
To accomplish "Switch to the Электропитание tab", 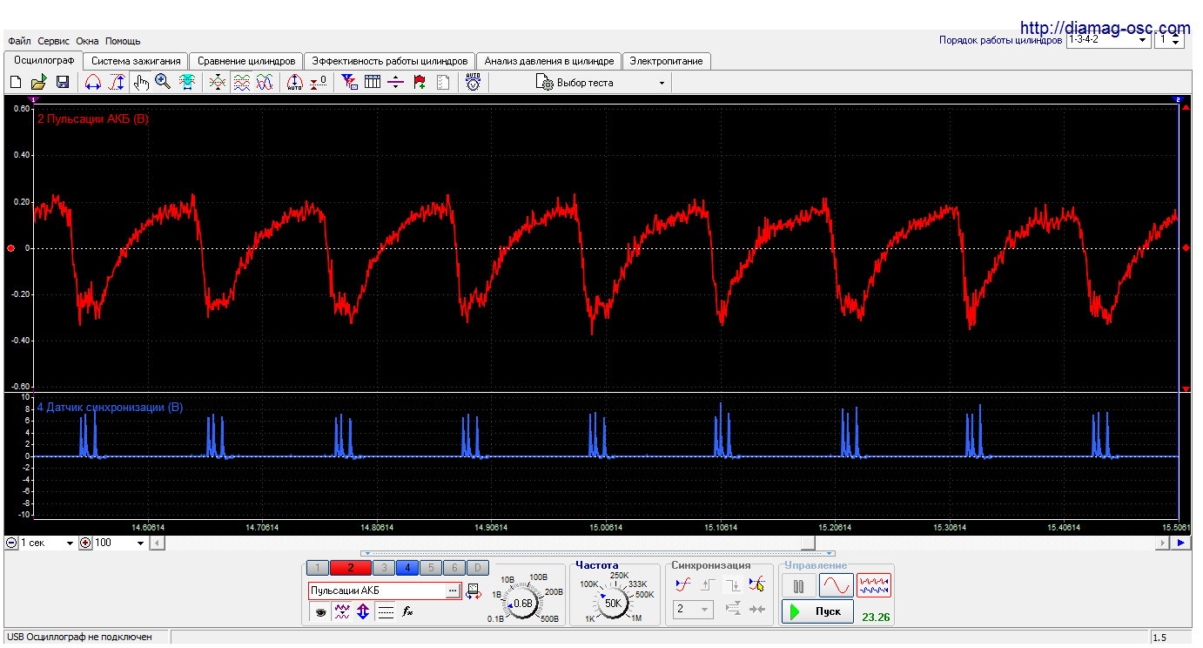I will [x=668, y=61].
